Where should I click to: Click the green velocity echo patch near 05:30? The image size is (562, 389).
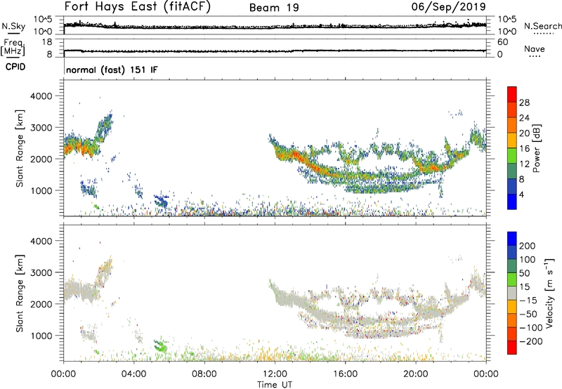[x=161, y=345]
